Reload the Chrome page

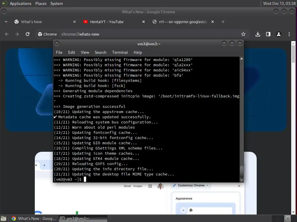click(x=28, y=34)
